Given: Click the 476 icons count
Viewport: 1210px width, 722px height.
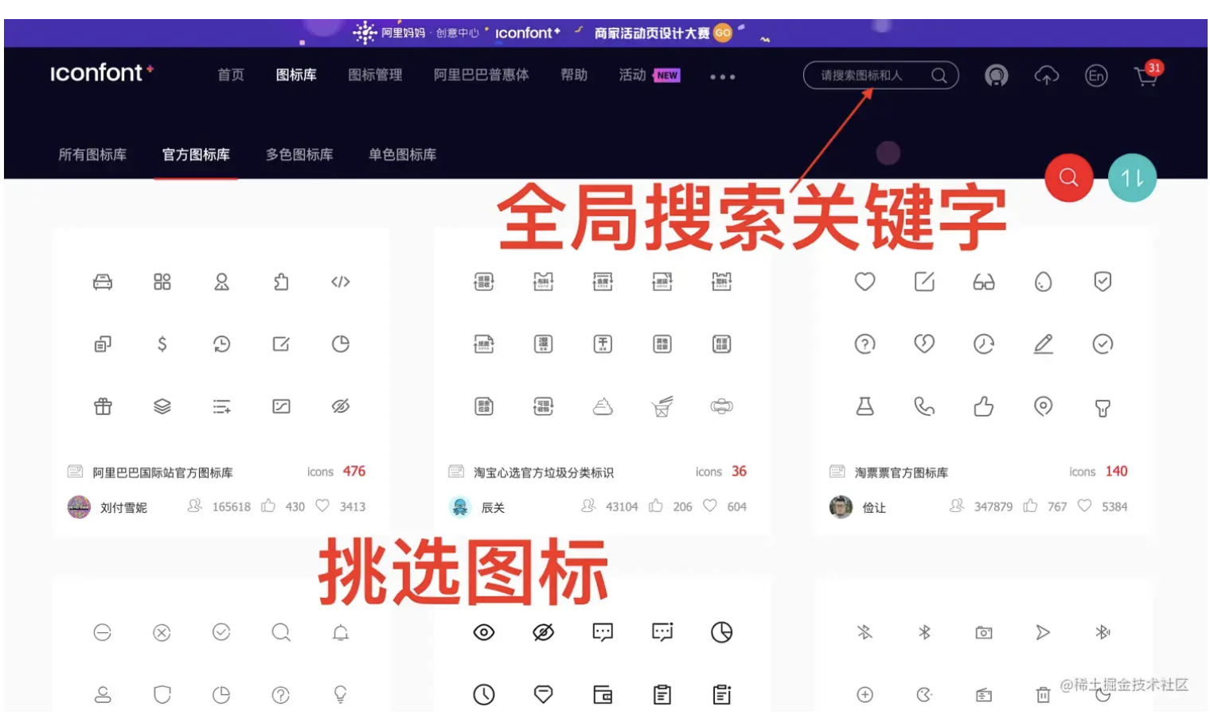Looking at the screenshot, I should [354, 472].
